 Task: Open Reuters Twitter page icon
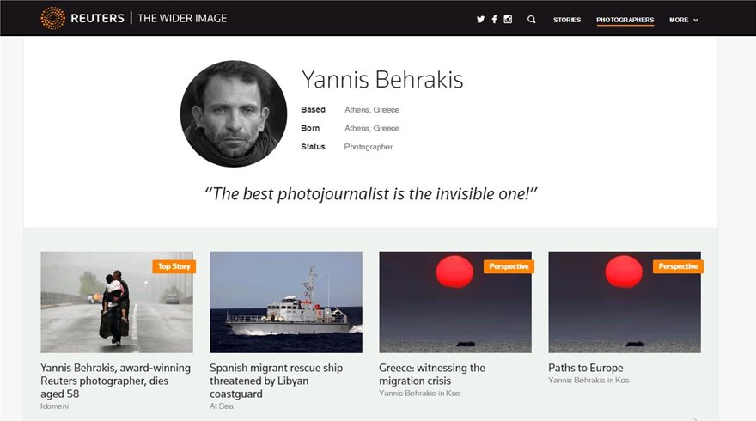tap(480, 20)
